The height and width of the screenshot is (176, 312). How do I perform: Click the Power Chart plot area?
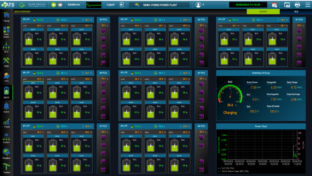[x=262, y=145]
